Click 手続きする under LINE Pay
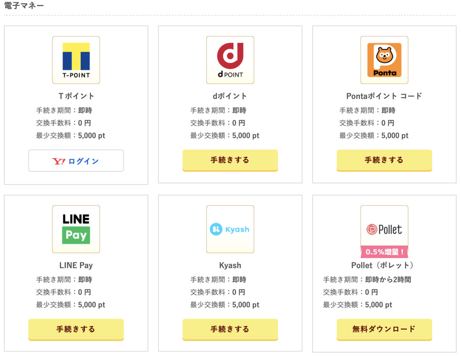 click(76, 330)
